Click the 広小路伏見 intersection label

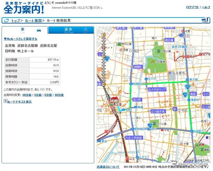(158, 111)
